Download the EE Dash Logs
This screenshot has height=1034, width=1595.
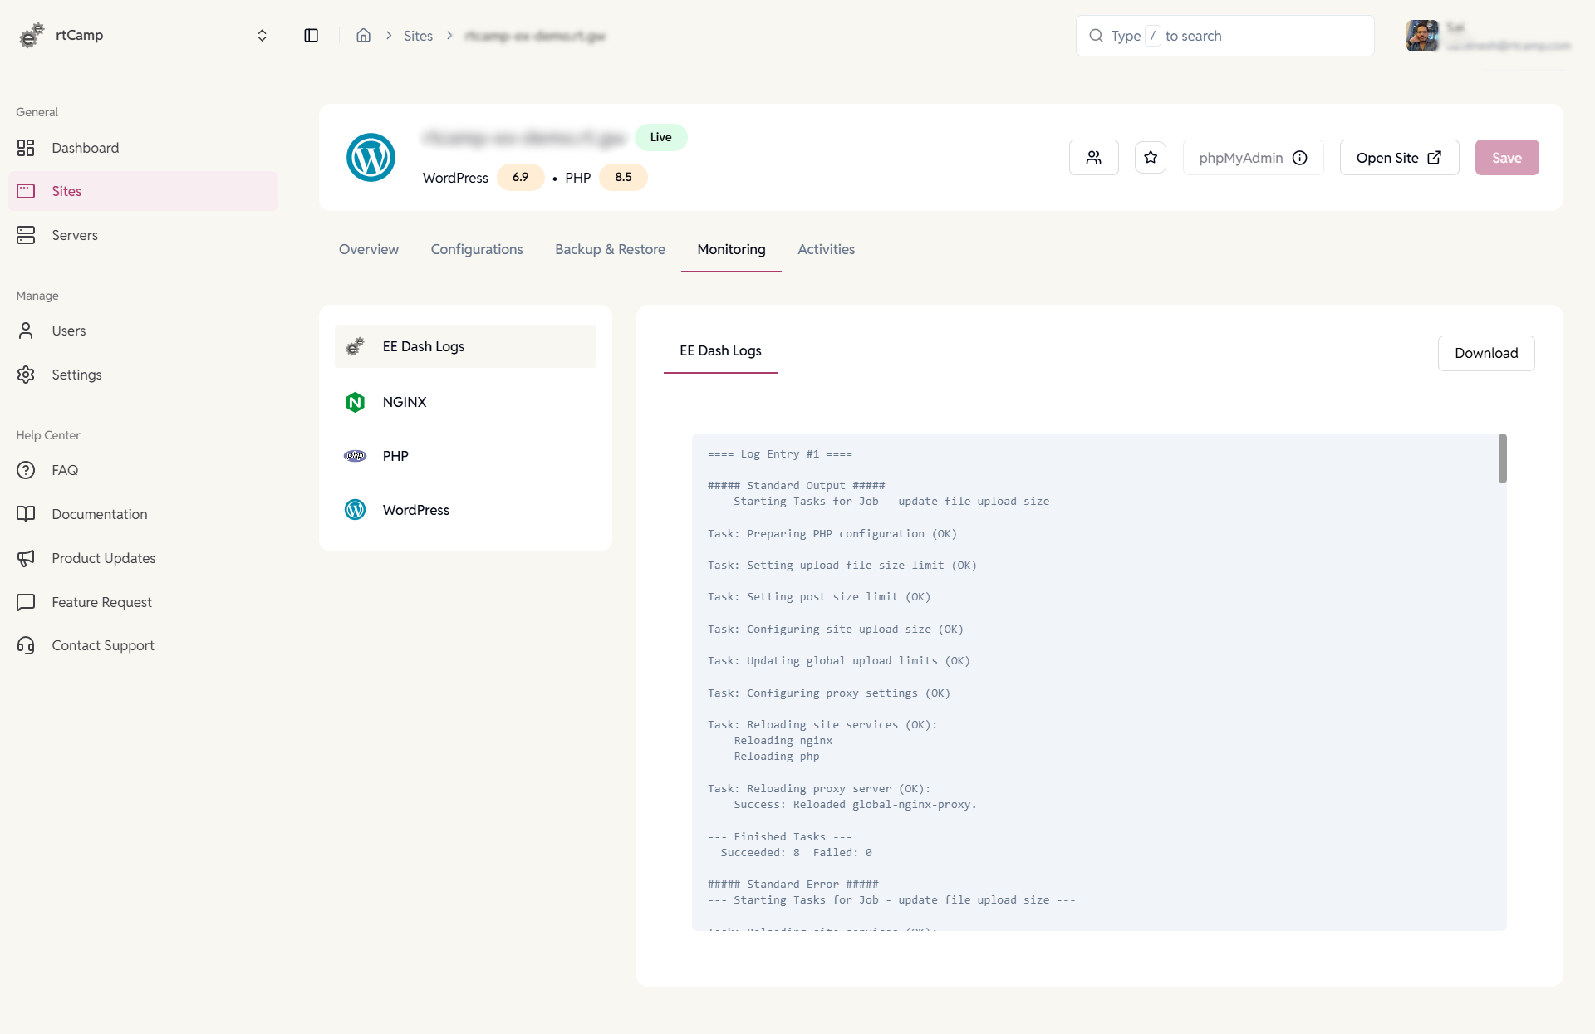point(1486,353)
